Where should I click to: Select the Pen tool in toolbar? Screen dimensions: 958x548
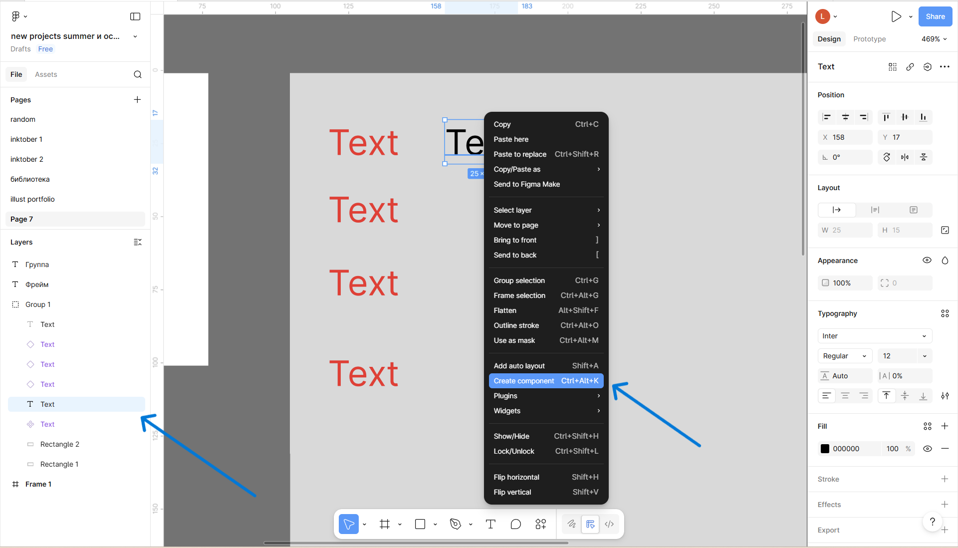(x=455, y=524)
